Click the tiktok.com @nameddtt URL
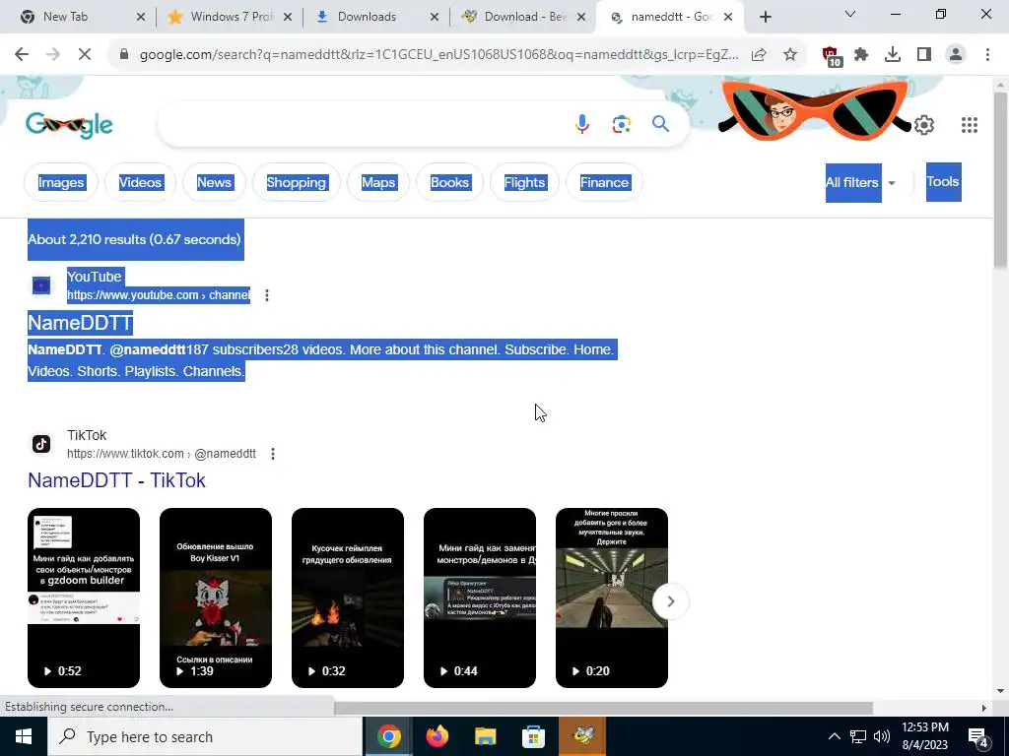This screenshot has width=1009, height=756. (x=162, y=454)
